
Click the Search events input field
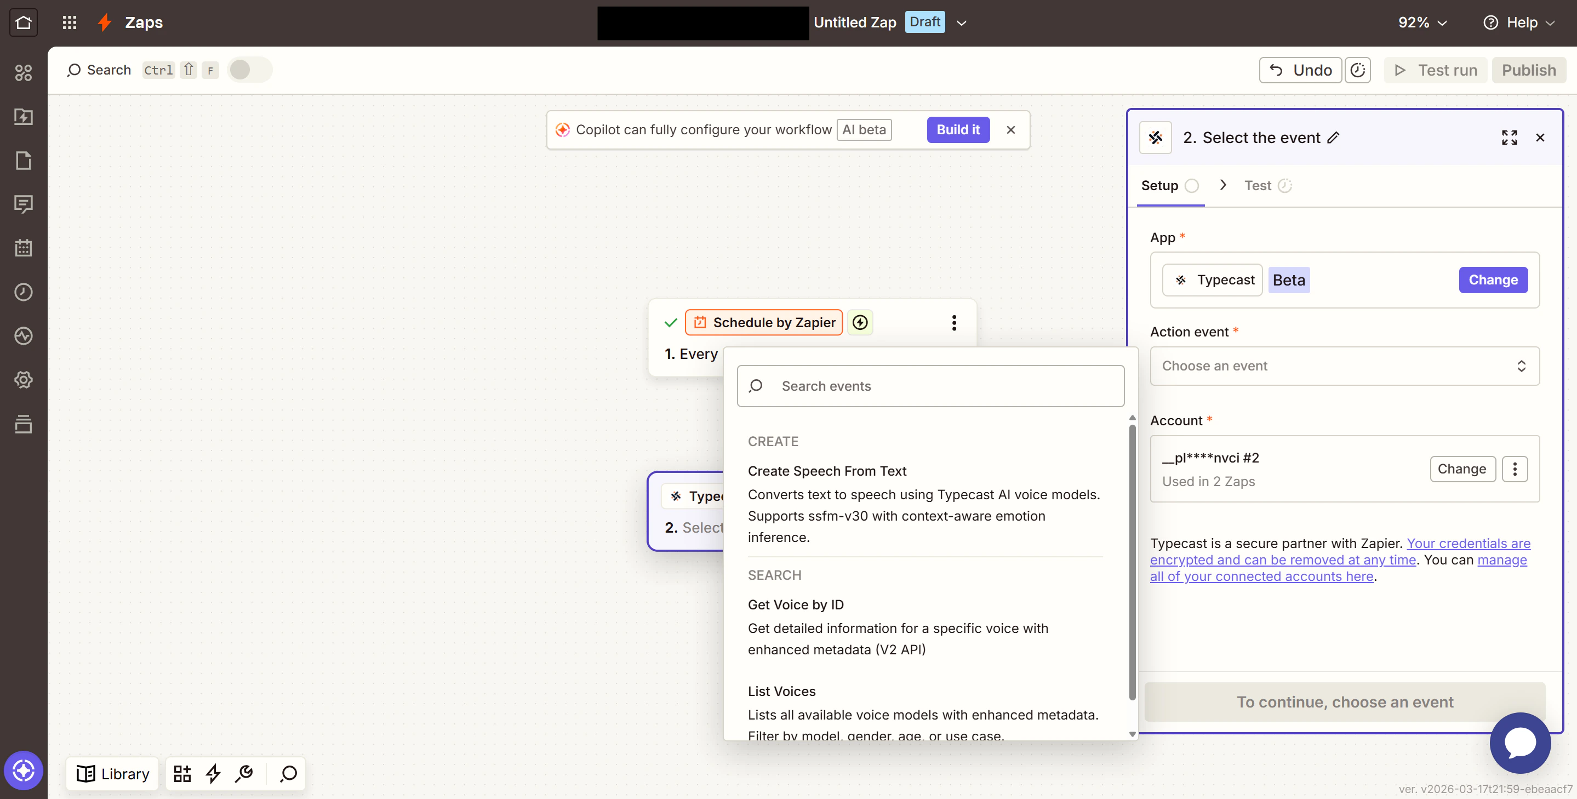coord(930,386)
